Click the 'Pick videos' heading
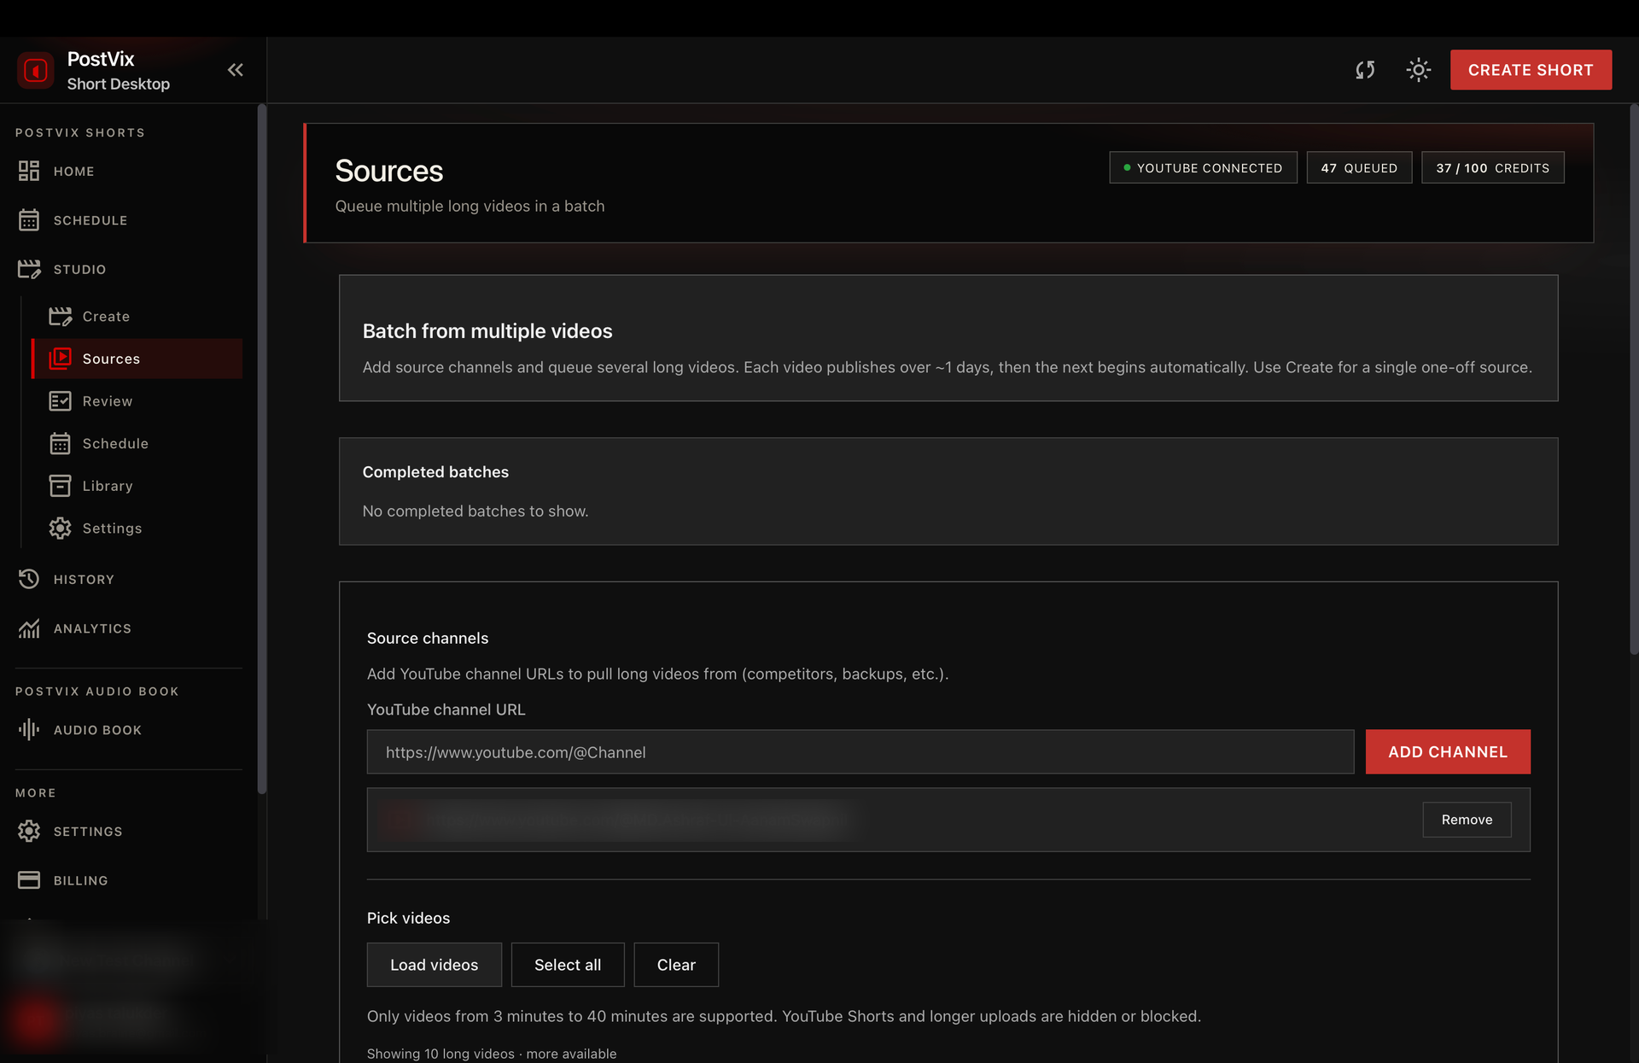 (x=408, y=918)
